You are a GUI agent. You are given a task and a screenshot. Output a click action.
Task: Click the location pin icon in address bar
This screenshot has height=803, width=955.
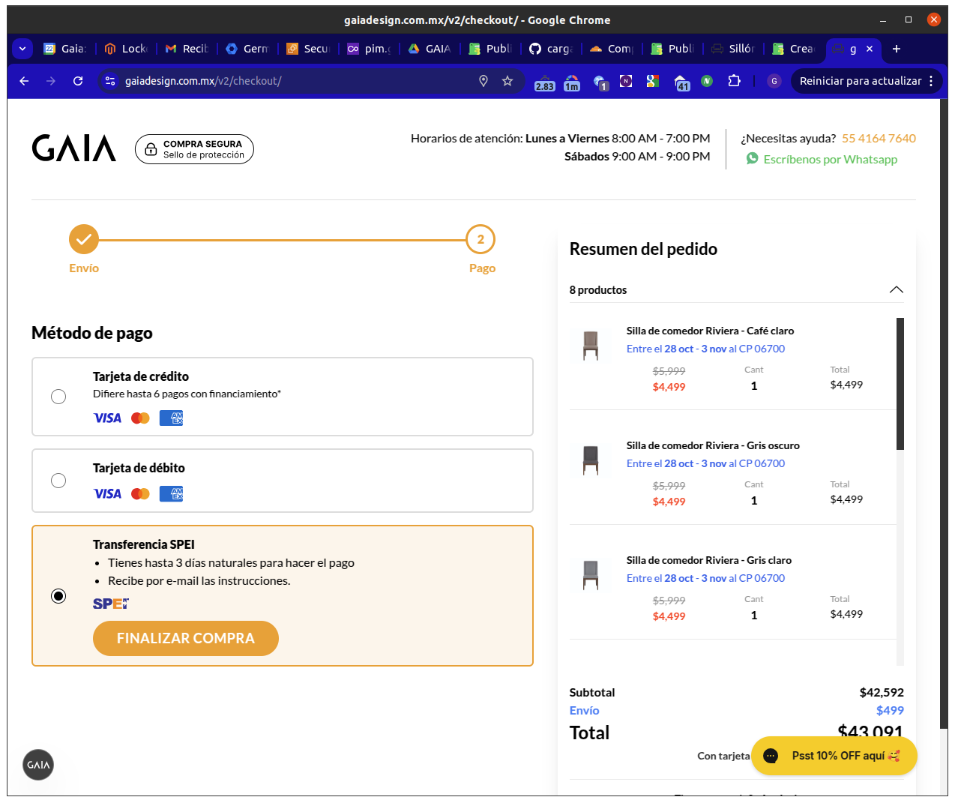pyautogui.click(x=483, y=81)
